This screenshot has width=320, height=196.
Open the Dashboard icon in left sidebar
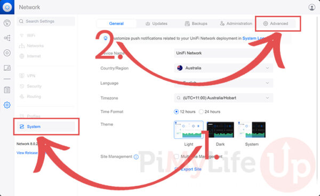[7, 23]
